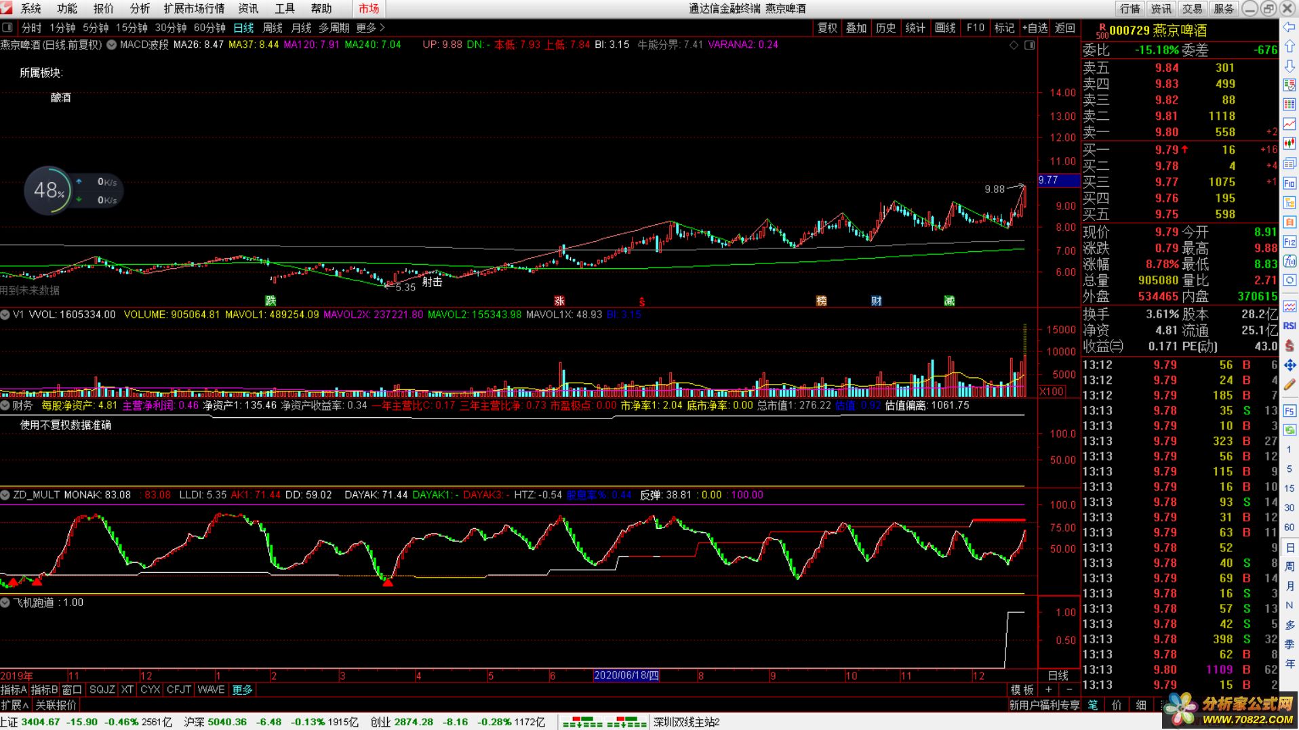The width and height of the screenshot is (1299, 730).
Task: Select the 周线 weekly chart period
Action: click(272, 28)
